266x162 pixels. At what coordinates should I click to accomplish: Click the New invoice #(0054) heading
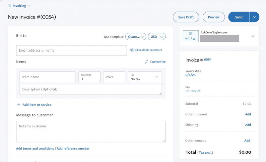[32, 17]
